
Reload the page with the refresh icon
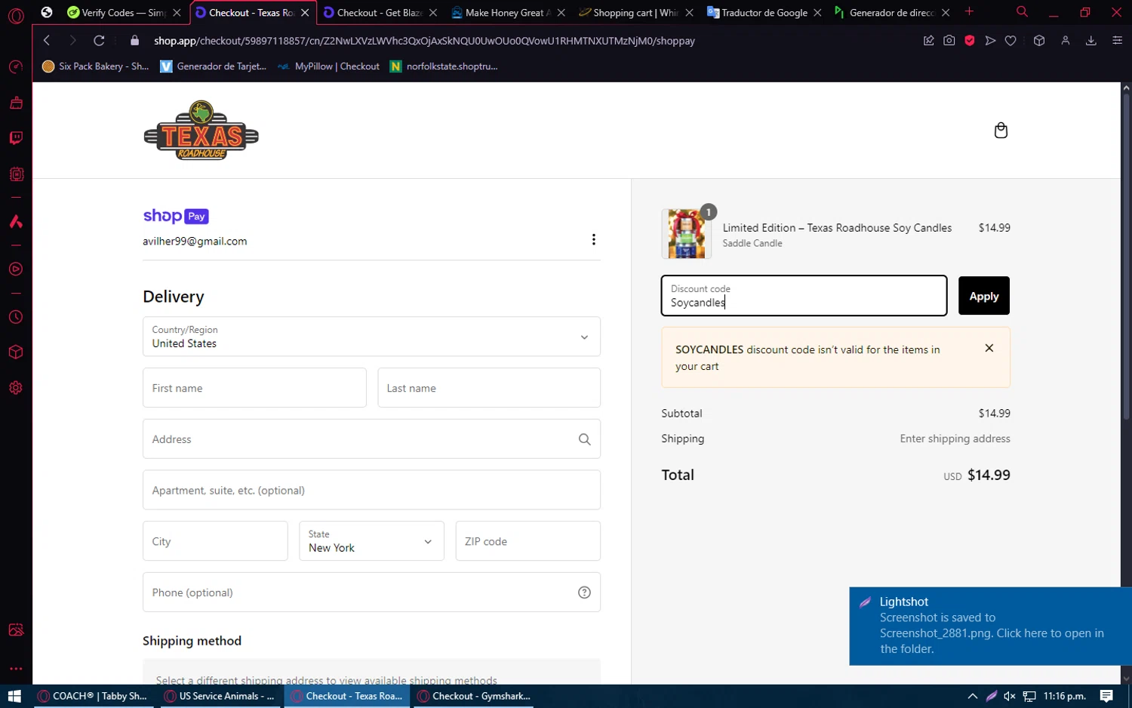tap(99, 41)
